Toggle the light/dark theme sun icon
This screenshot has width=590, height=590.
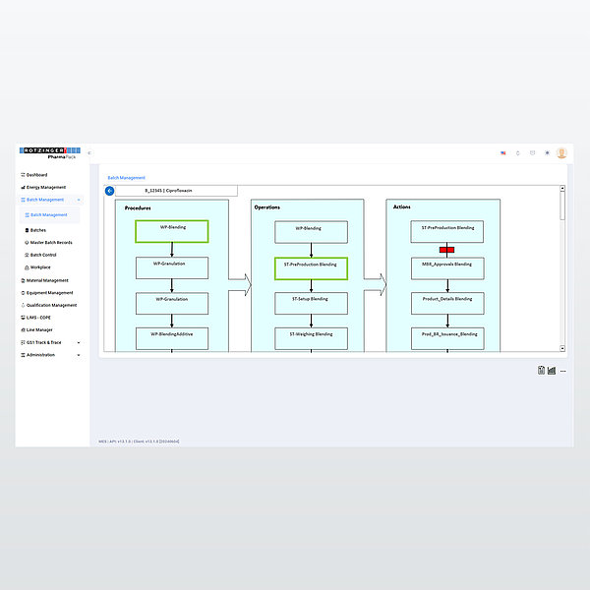[x=547, y=153]
